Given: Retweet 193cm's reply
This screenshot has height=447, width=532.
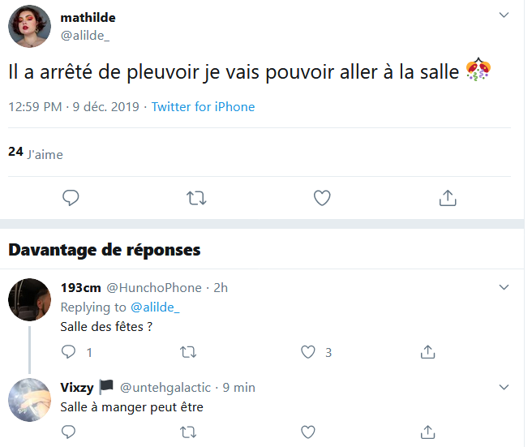Looking at the screenshot, I should (x=188, y=352).
